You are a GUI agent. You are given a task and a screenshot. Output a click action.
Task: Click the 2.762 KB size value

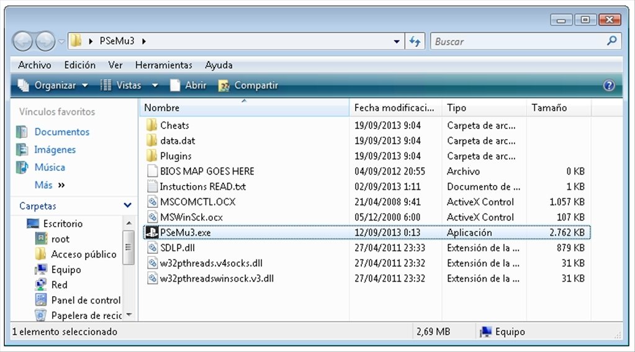tap(567, 233)
